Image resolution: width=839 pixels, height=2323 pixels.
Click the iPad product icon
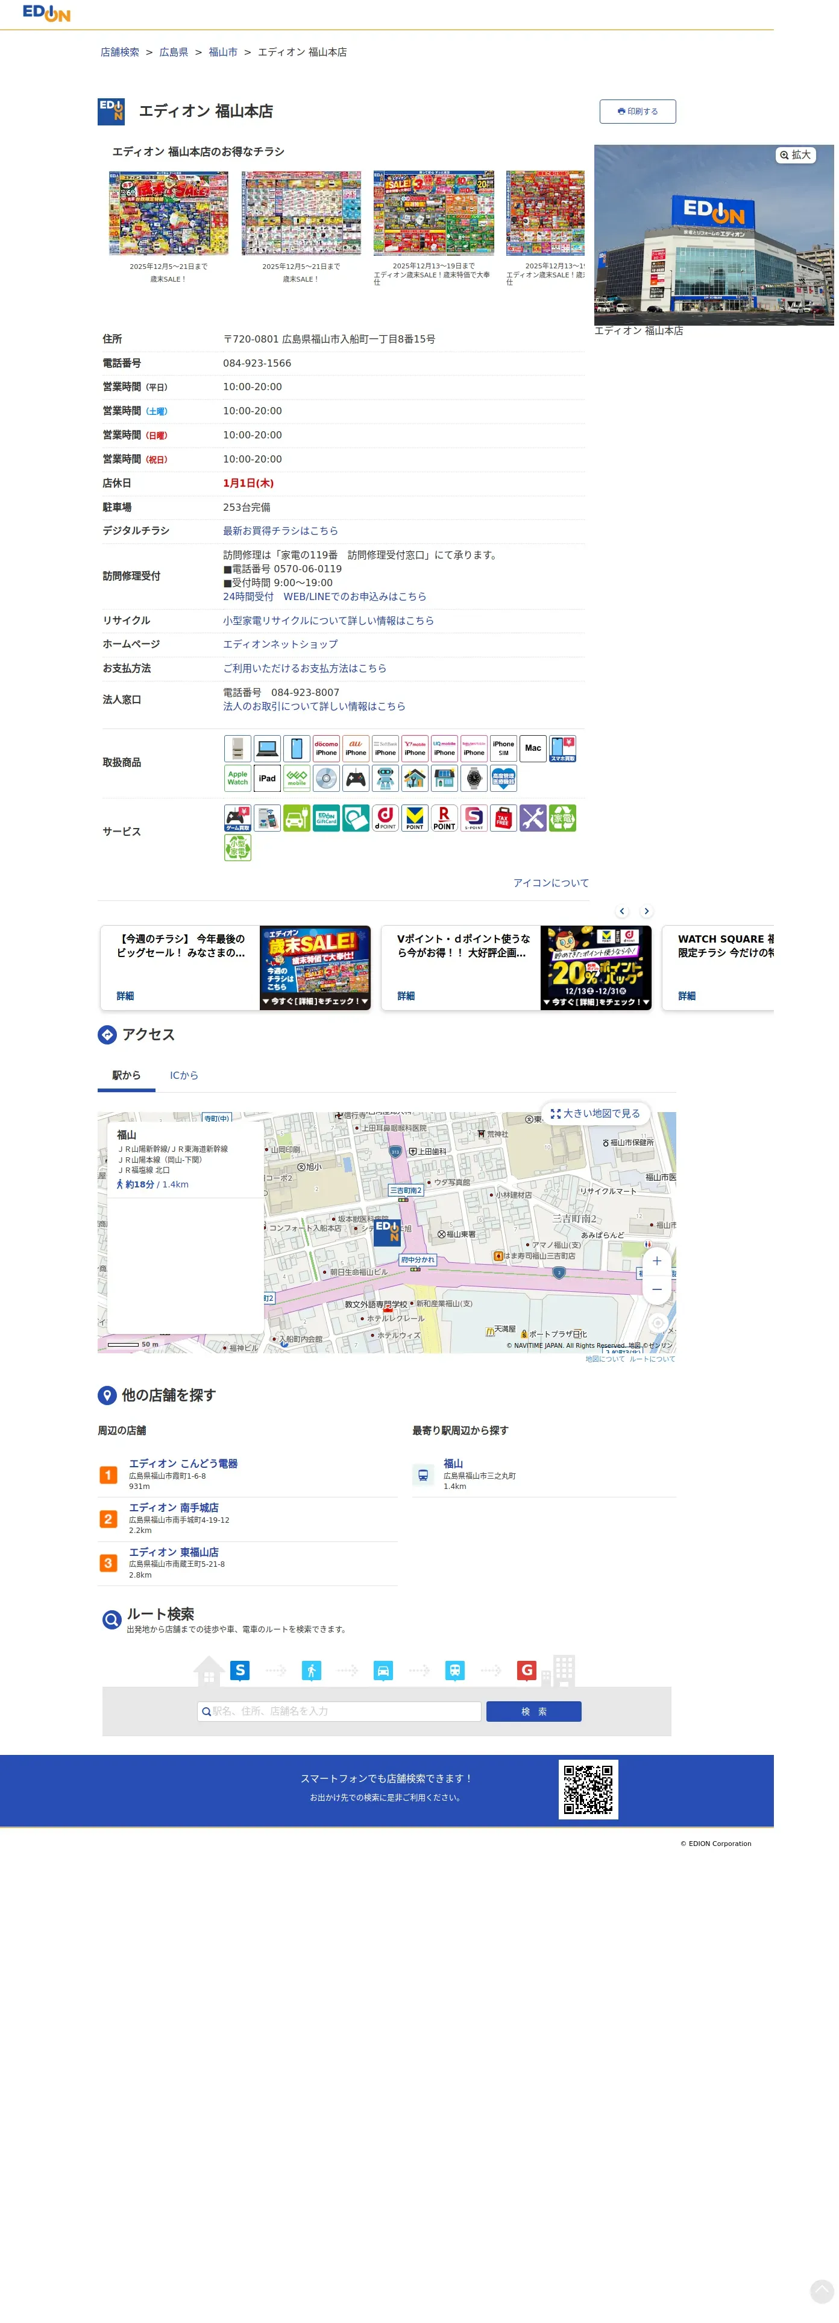[x=267, y=777]
